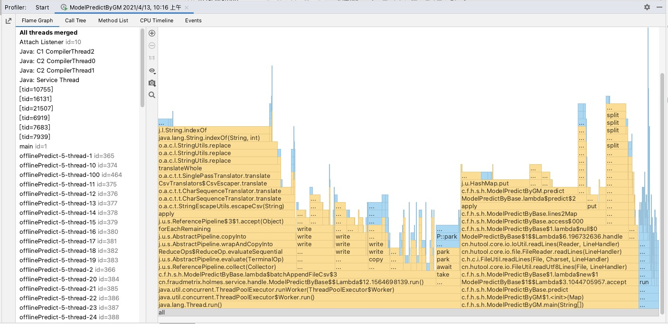
Task: Click the open-in-external-window arrow icon
Action: (9, 21)
